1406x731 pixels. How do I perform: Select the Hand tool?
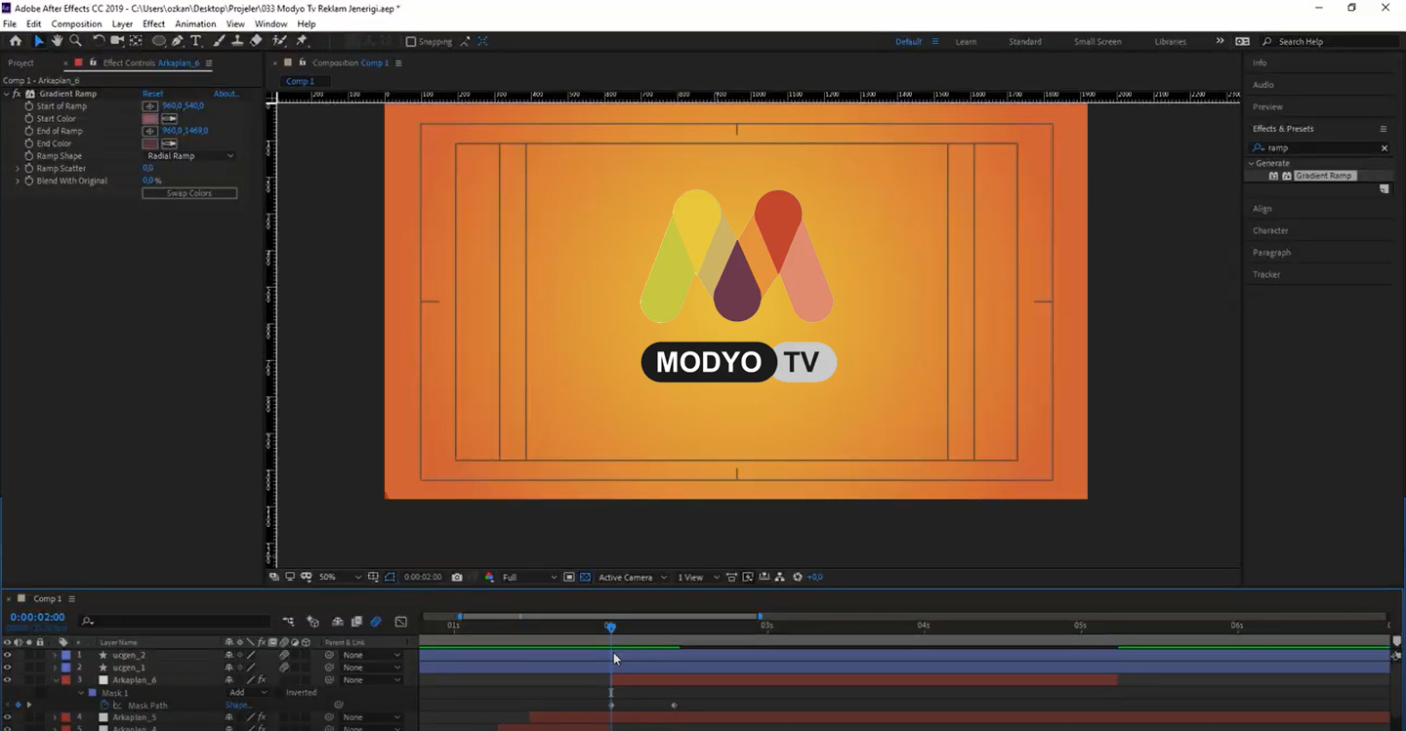57,41
